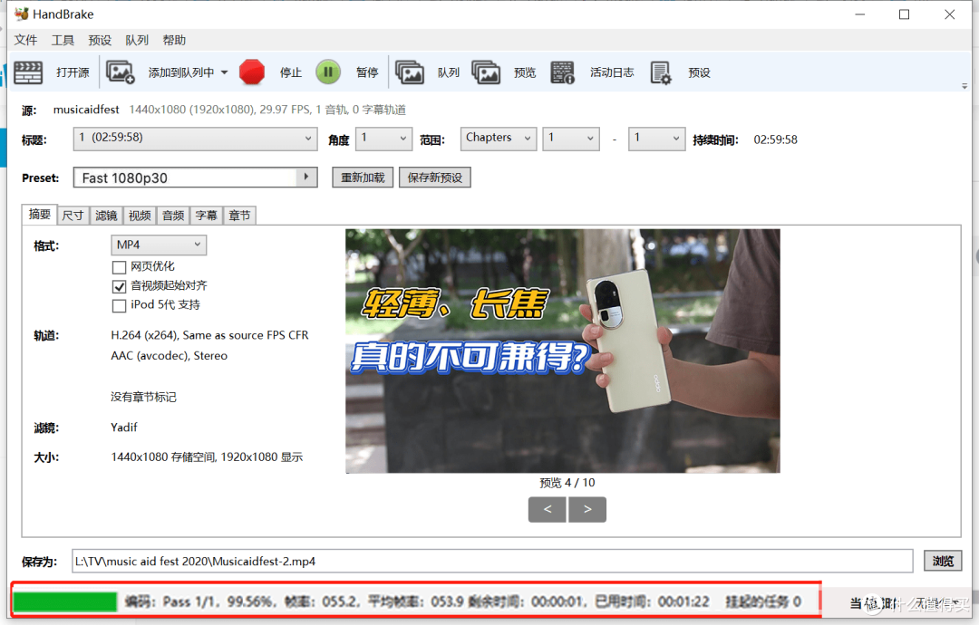The image size is (979, 625).
Task: Open the File (文件) menu
Action: point(25,40)
